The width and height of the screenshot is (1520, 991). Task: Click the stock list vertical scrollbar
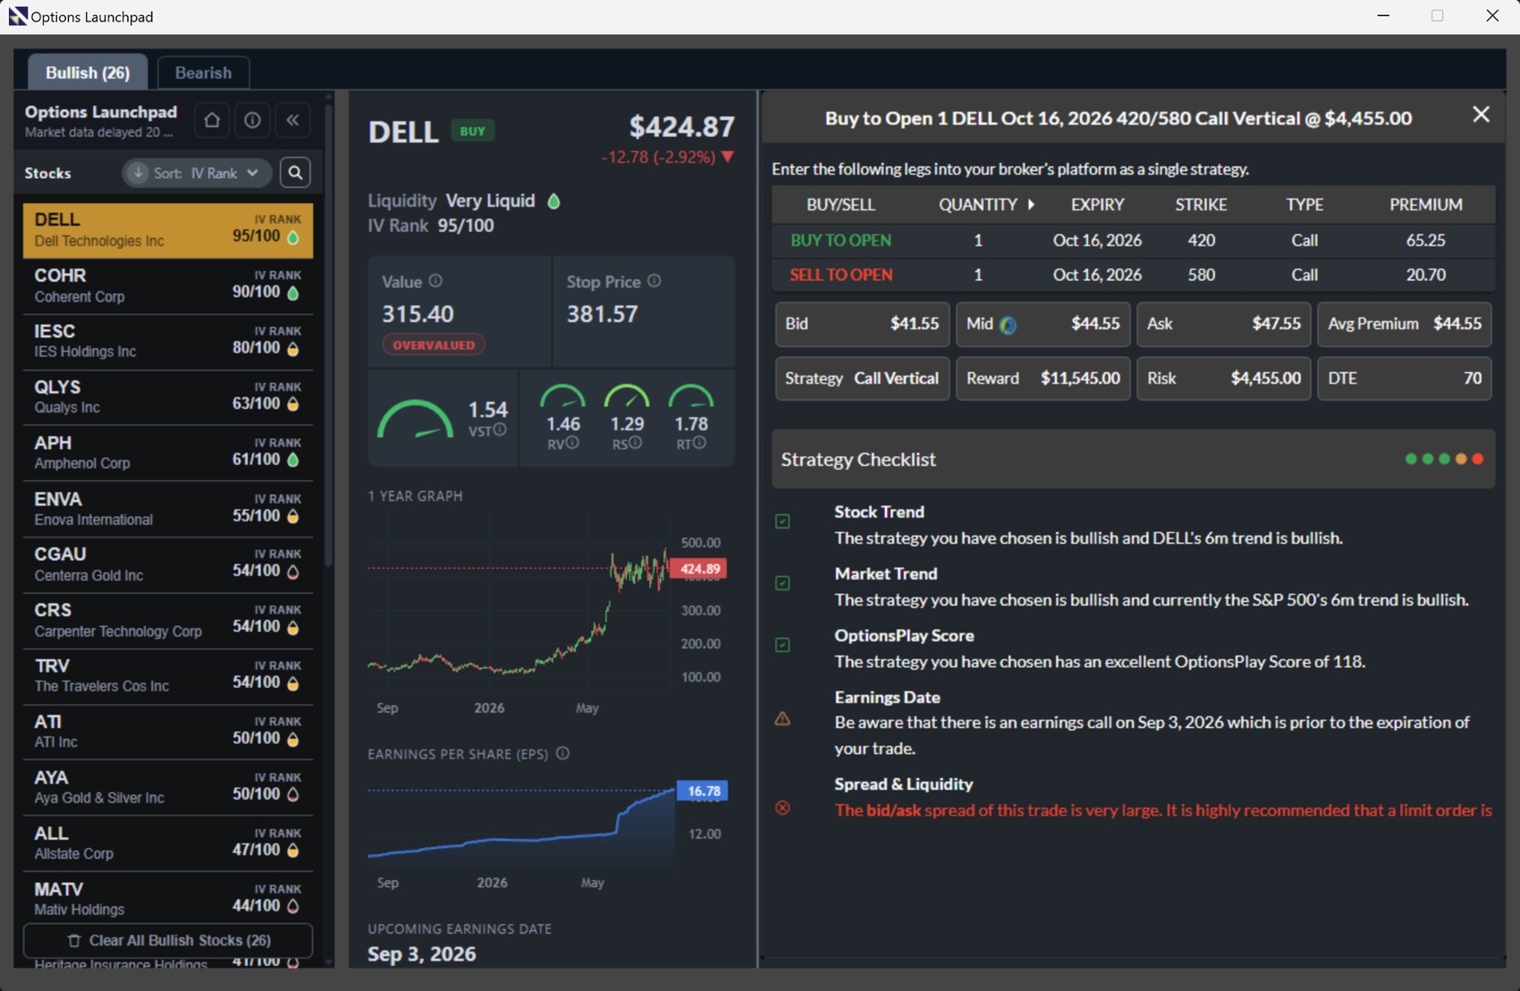tap(328, 334)
